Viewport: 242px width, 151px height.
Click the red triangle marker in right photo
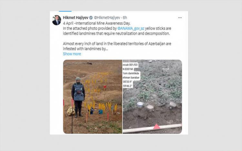point(156,127)
